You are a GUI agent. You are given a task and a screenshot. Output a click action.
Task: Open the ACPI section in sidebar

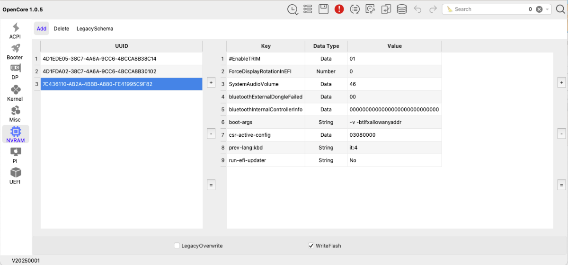15,30
